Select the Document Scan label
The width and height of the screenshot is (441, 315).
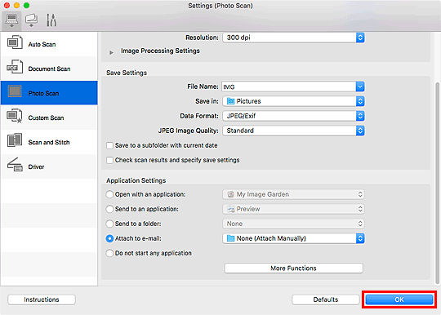pyautogui.click(x=49, y=69)
